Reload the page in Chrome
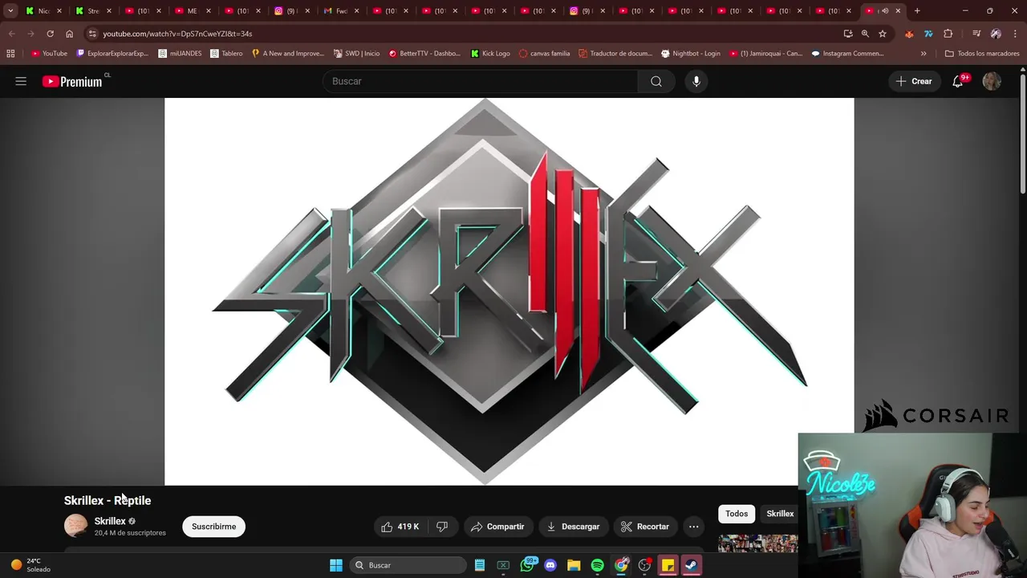Screen dimensions: 1027x578 [x=50, y=34]
